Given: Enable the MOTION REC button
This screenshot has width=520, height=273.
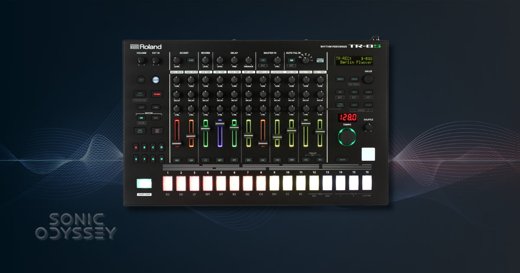Looking at the screenshot, I should (x=156, y=118).
